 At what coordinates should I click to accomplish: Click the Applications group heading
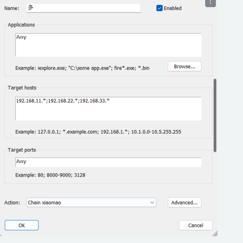coord(21,25)
